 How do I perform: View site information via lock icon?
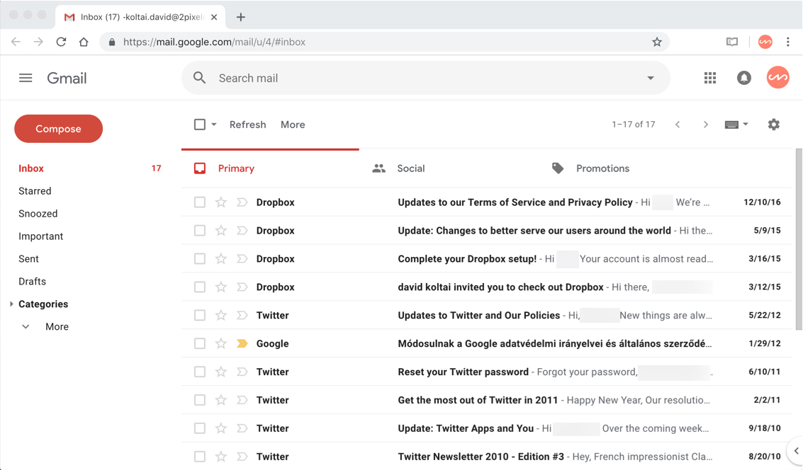coord(112,42)
